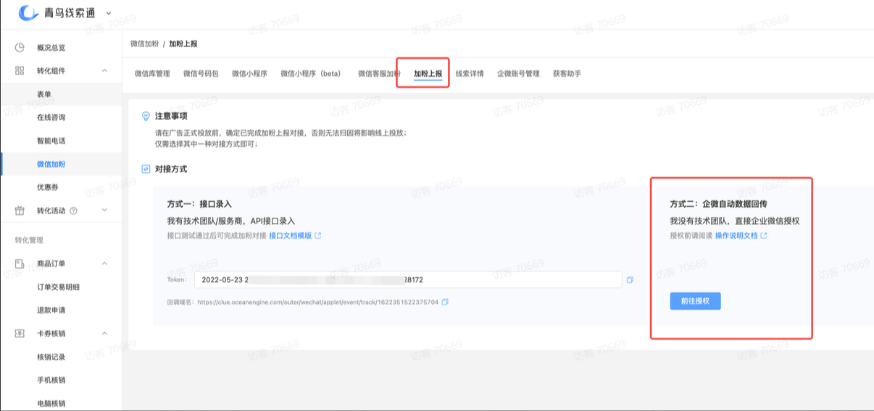Switch to the 企微账号管理 tab

click(x=518, y=74)
